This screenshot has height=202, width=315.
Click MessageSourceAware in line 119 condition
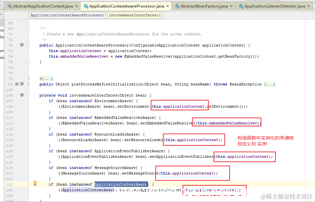coord(115,168)
